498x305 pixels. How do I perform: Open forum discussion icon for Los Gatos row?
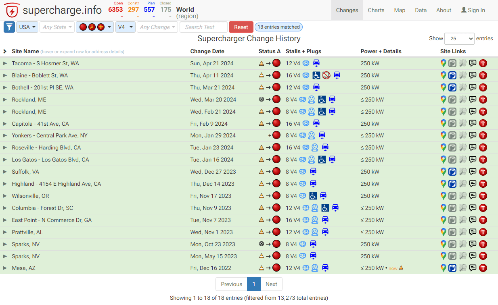pyautogui.click(x=473, y=160)
